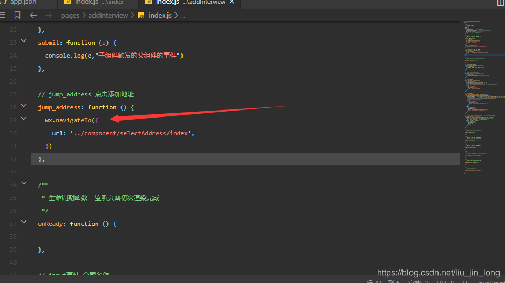Click the url string '../component/selectAddress/index'
Image resolution: width=505 pixels, height=283 pixels.
click(x=131, y=133)
